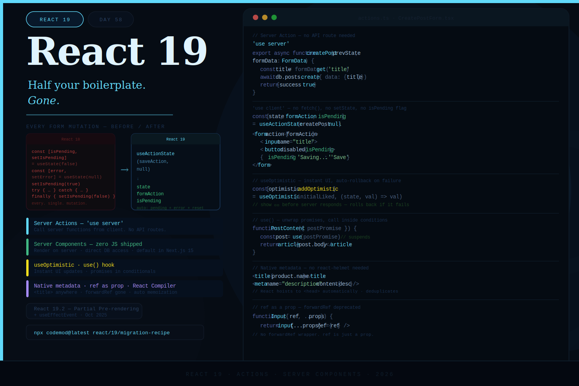The height and width of the screenshot is (386, 579).
Task: Click the yellow traffic light dot
Action: pos(265,17)
